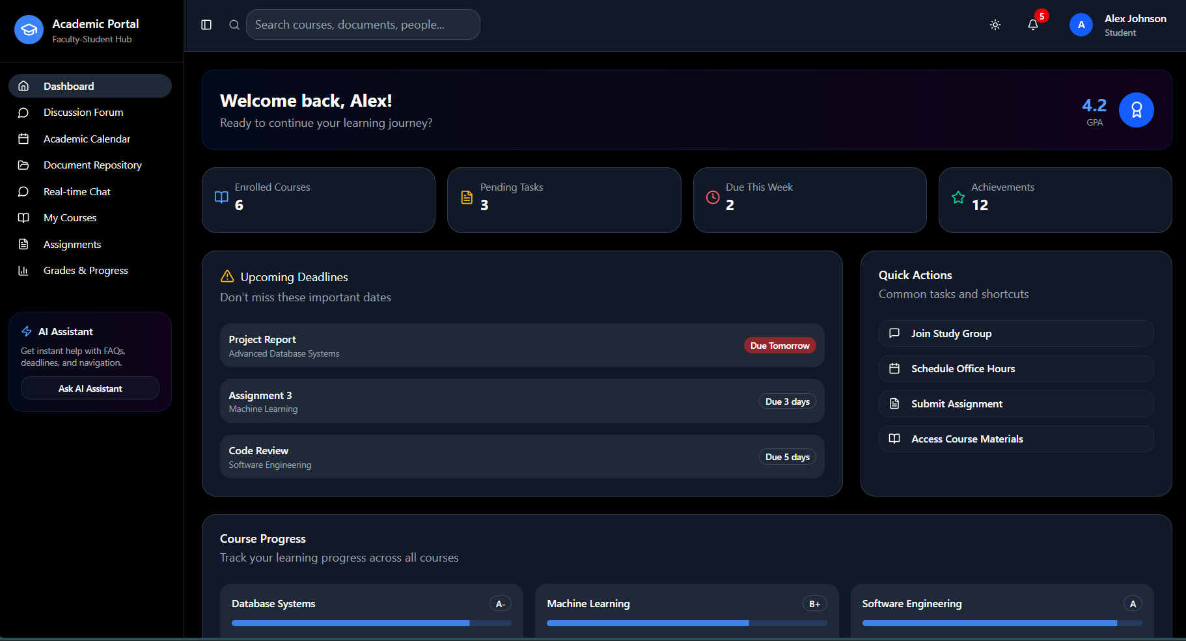1186x641 pixels.
Task: Click the Machine Learning progress bar
Action: (x=687, y=623)
